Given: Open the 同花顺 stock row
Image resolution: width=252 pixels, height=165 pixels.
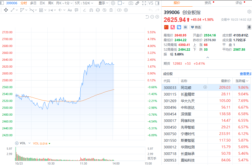Looking at the screenshot, I should point(206,87).
